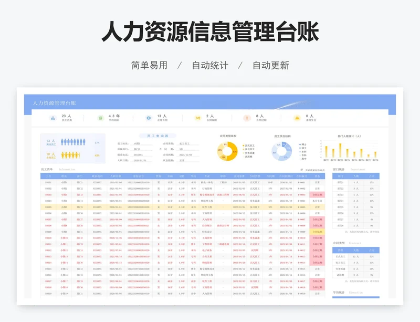Viewport: 420px width, 322px height.
Task: Click the 身份证号 column header
Action: coord(139,176)
